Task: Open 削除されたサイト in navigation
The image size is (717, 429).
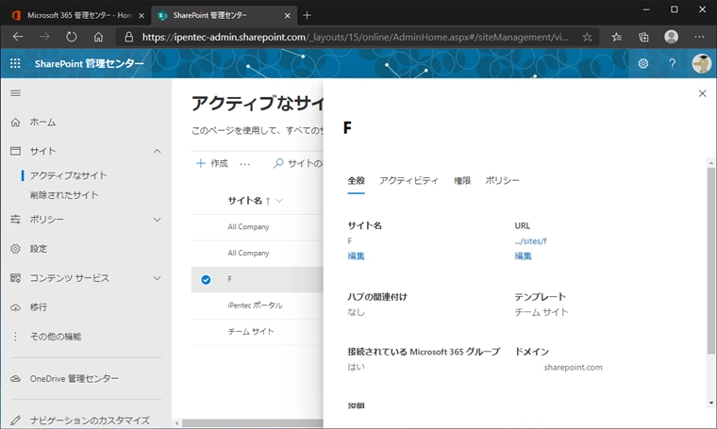Action: click(x=64, y=195)
